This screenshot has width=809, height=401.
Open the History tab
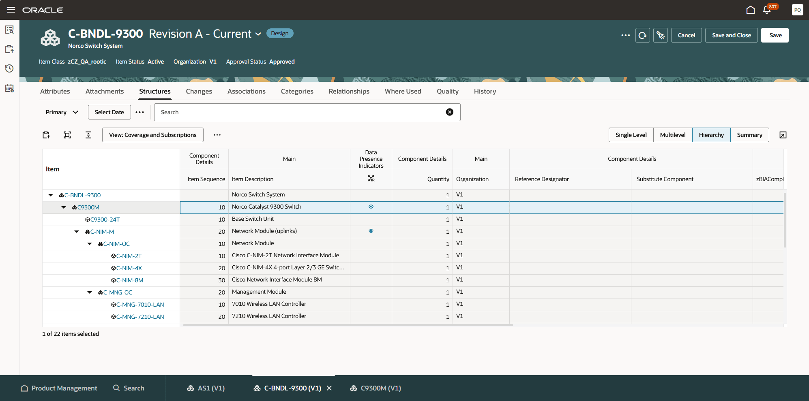pos(485,92)
